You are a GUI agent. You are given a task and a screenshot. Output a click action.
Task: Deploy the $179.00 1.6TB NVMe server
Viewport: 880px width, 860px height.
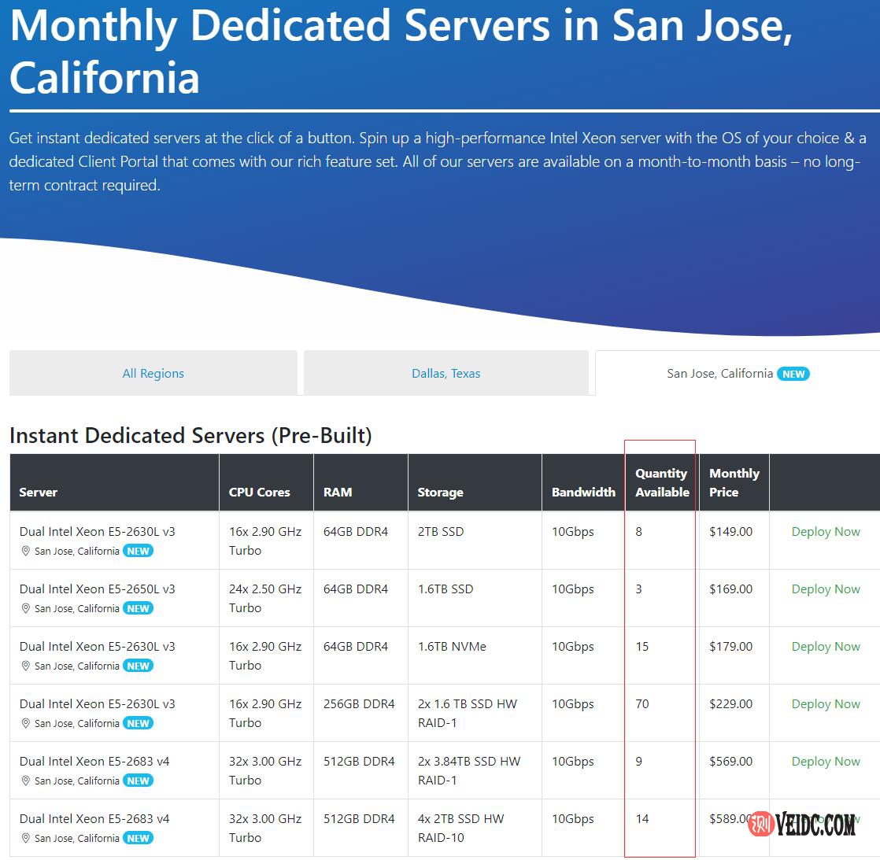(825, 647)
